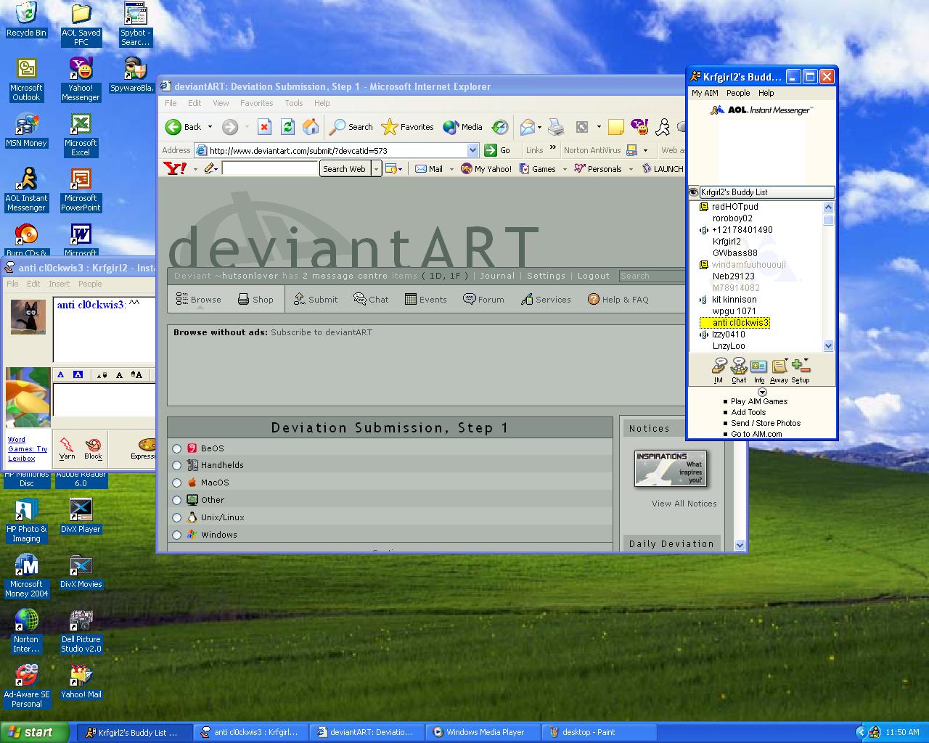Click the IM icon in Buddy List
This screenshot has height=743, width=929.
(719, 371)
